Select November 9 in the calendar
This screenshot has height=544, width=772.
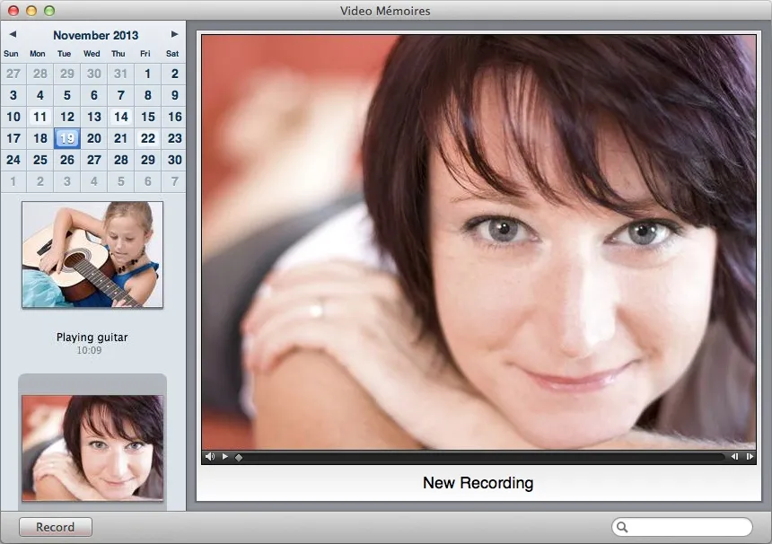[x=174, y=95]
